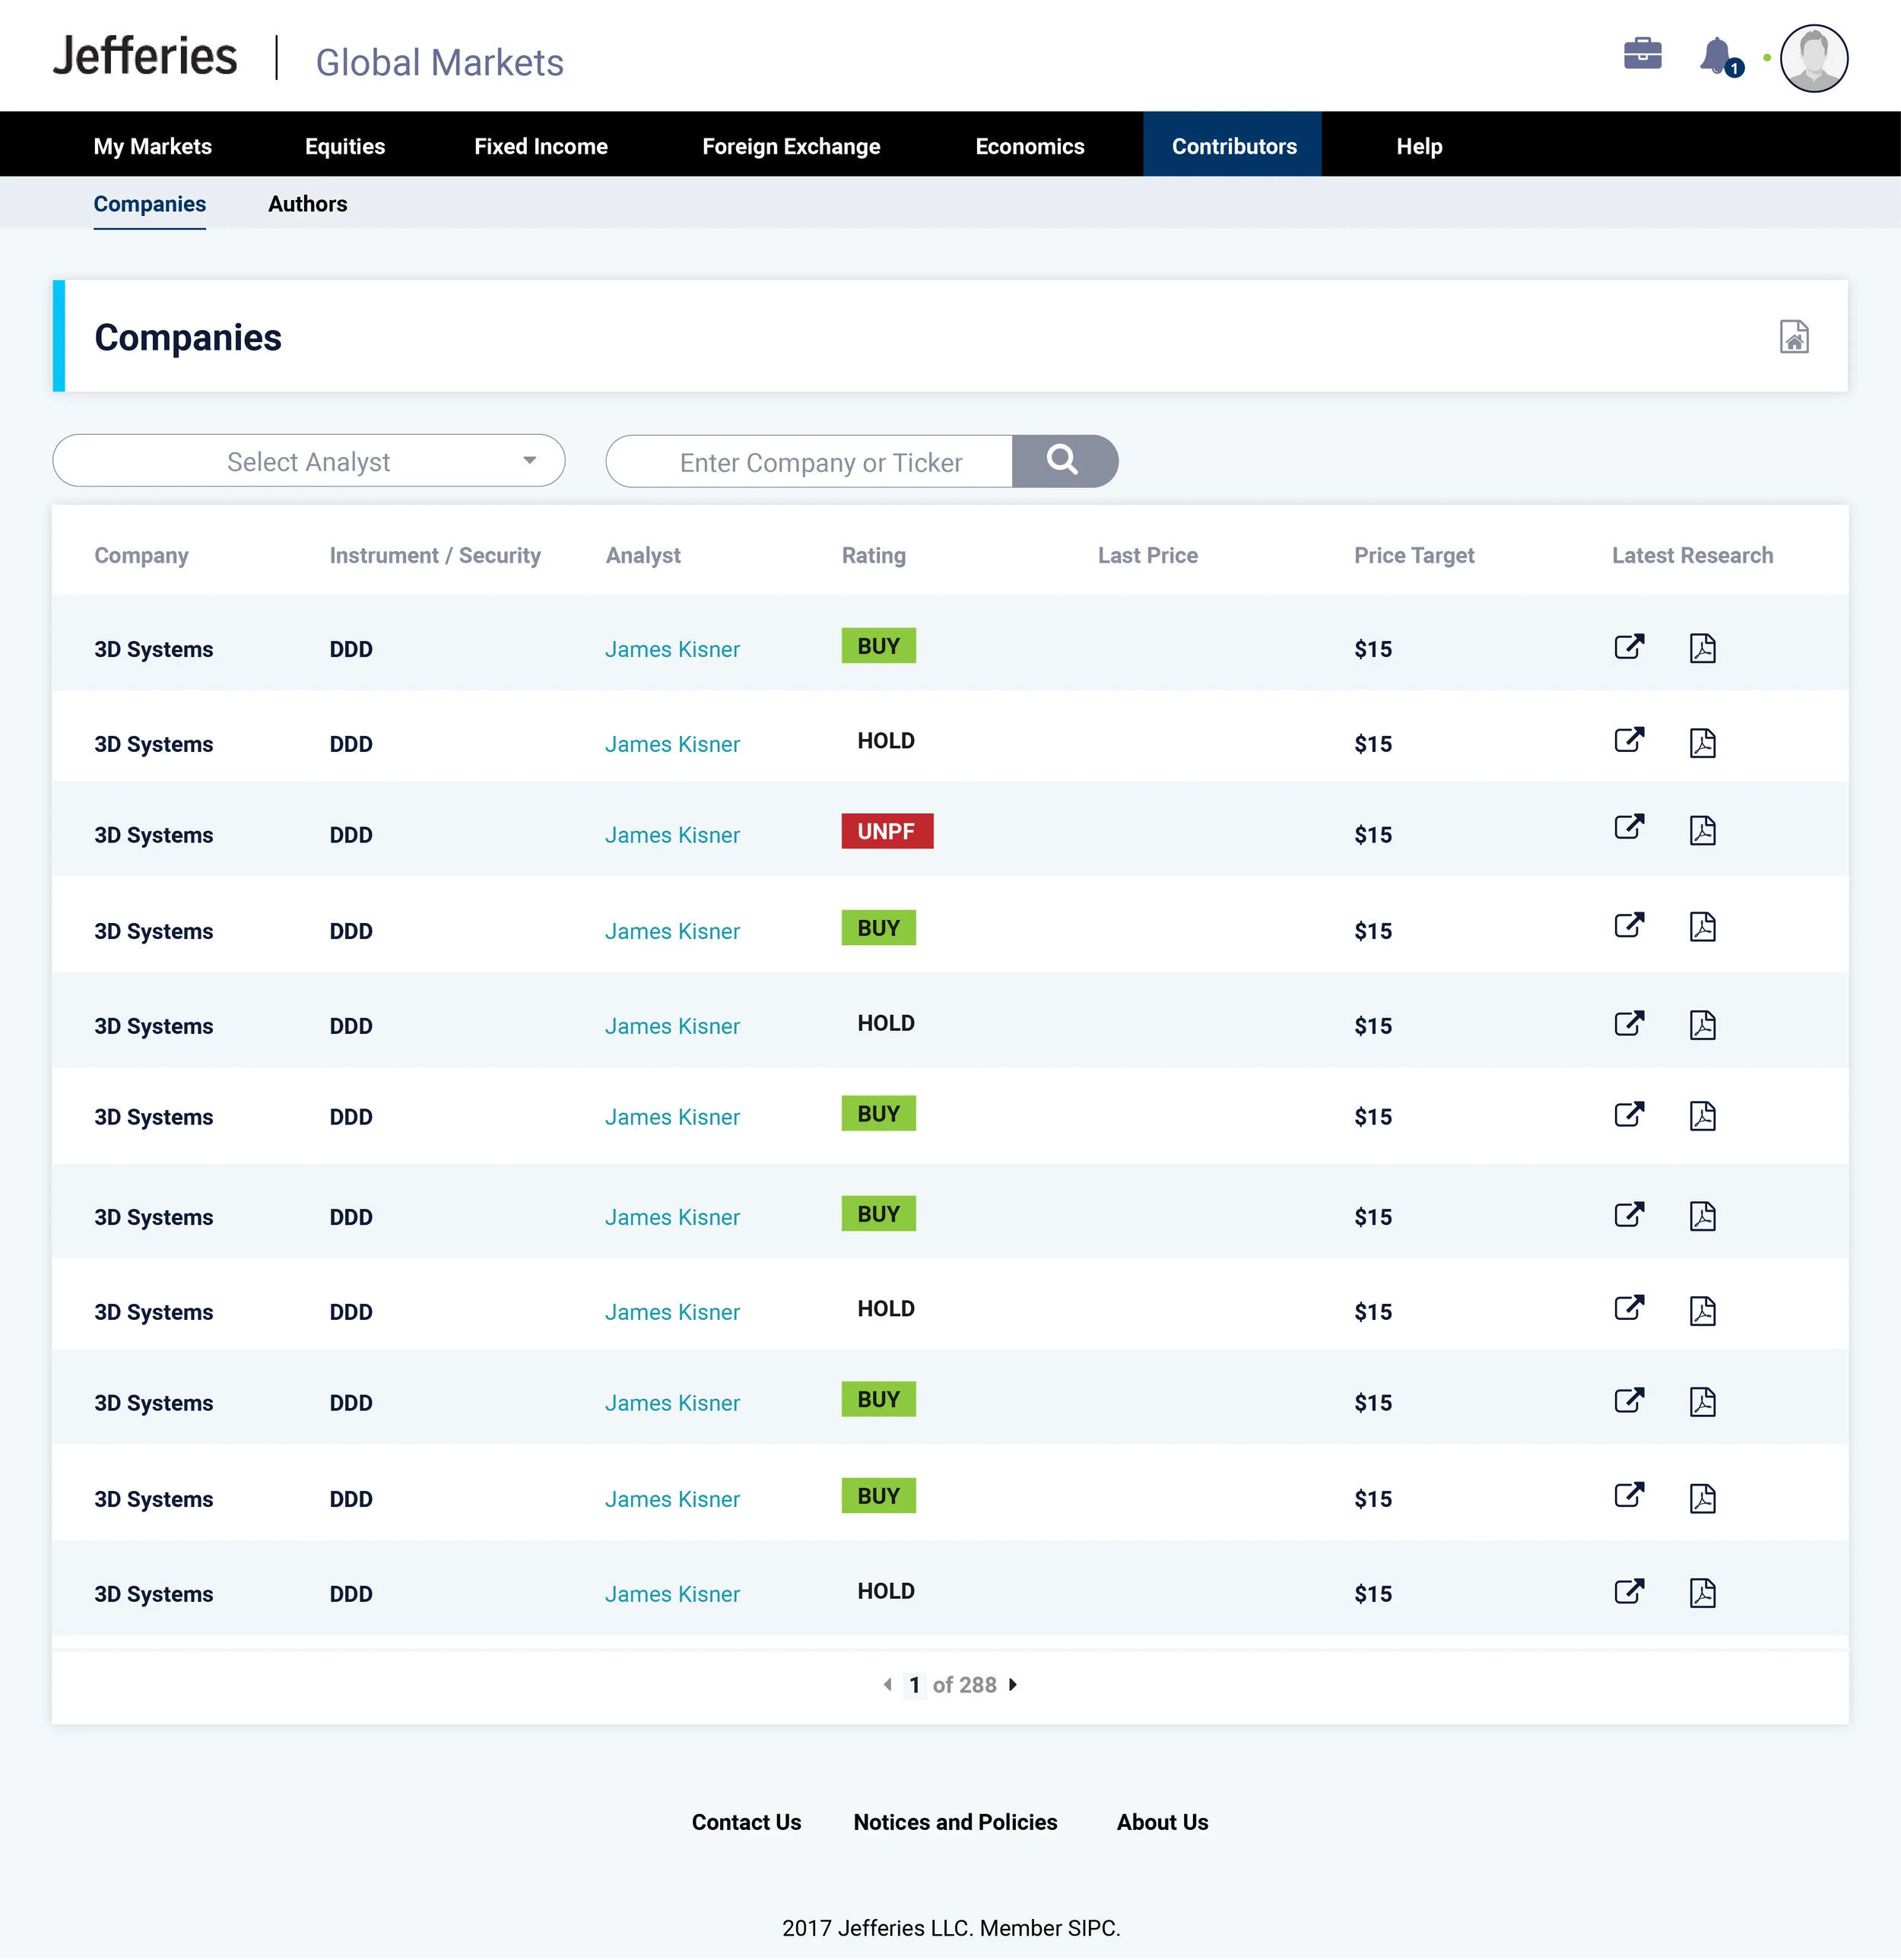Click the Company column header
This screenshot has width=1901, height=1960.
click(141, 555)
